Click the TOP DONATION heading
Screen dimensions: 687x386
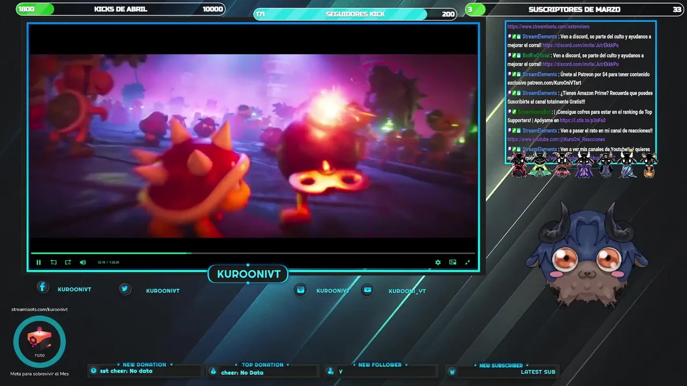tap(262, 365)
